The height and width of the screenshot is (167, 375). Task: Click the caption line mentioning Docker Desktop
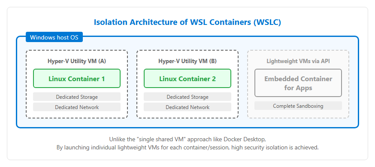click(187, 139)
